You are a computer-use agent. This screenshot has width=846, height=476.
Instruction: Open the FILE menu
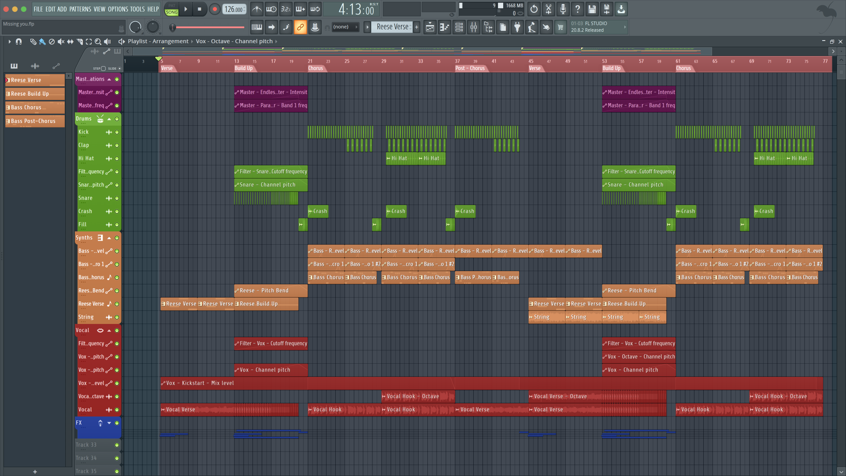(38, 9)
